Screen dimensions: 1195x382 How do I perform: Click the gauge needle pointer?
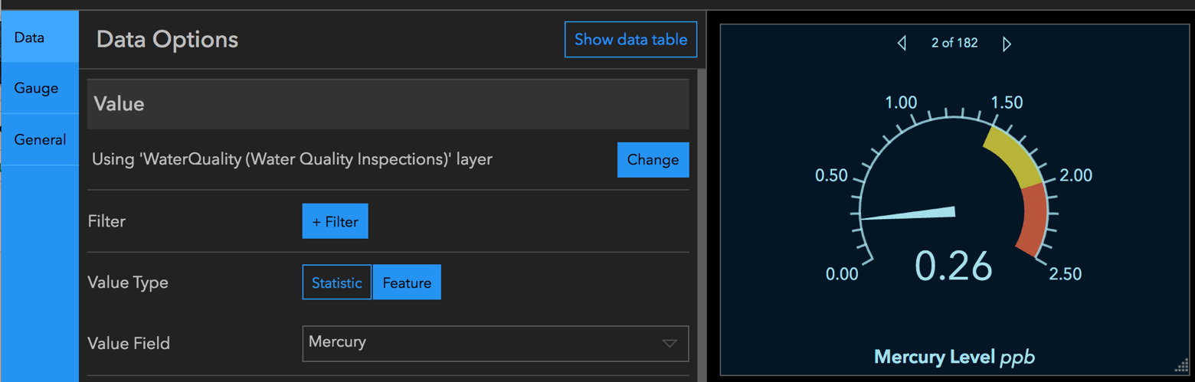coord(912,215)
